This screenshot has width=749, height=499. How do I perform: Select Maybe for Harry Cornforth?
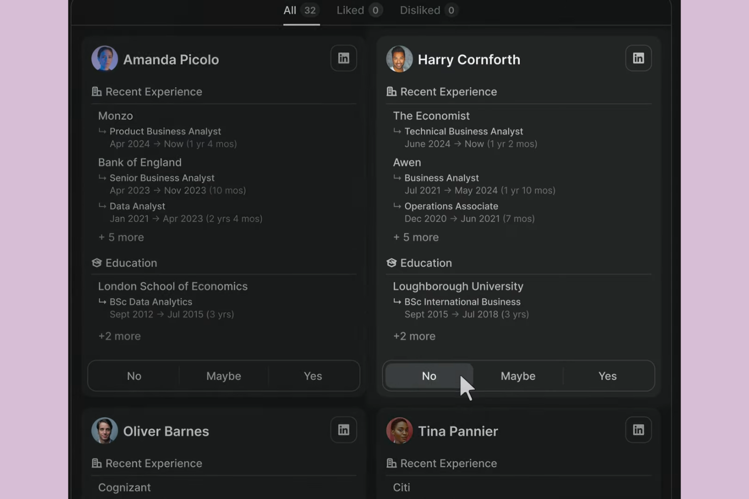click(x=518, y=376)
